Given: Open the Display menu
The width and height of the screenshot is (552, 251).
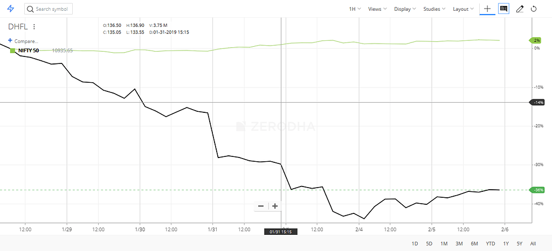Looking at the screenshot, I should tap(405, 9).
